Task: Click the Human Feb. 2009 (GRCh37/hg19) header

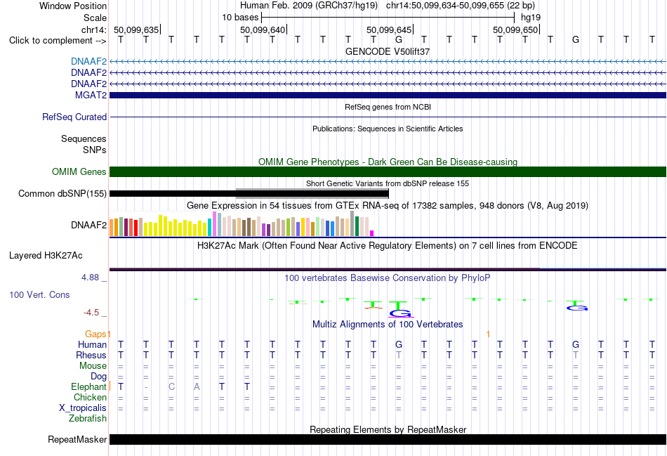Action: click(x=309, y=6)
